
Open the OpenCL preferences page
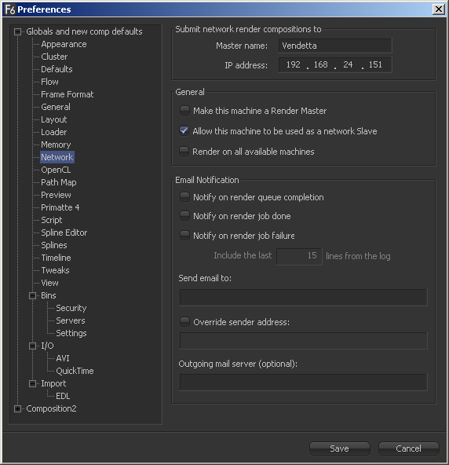coord(56,170)
